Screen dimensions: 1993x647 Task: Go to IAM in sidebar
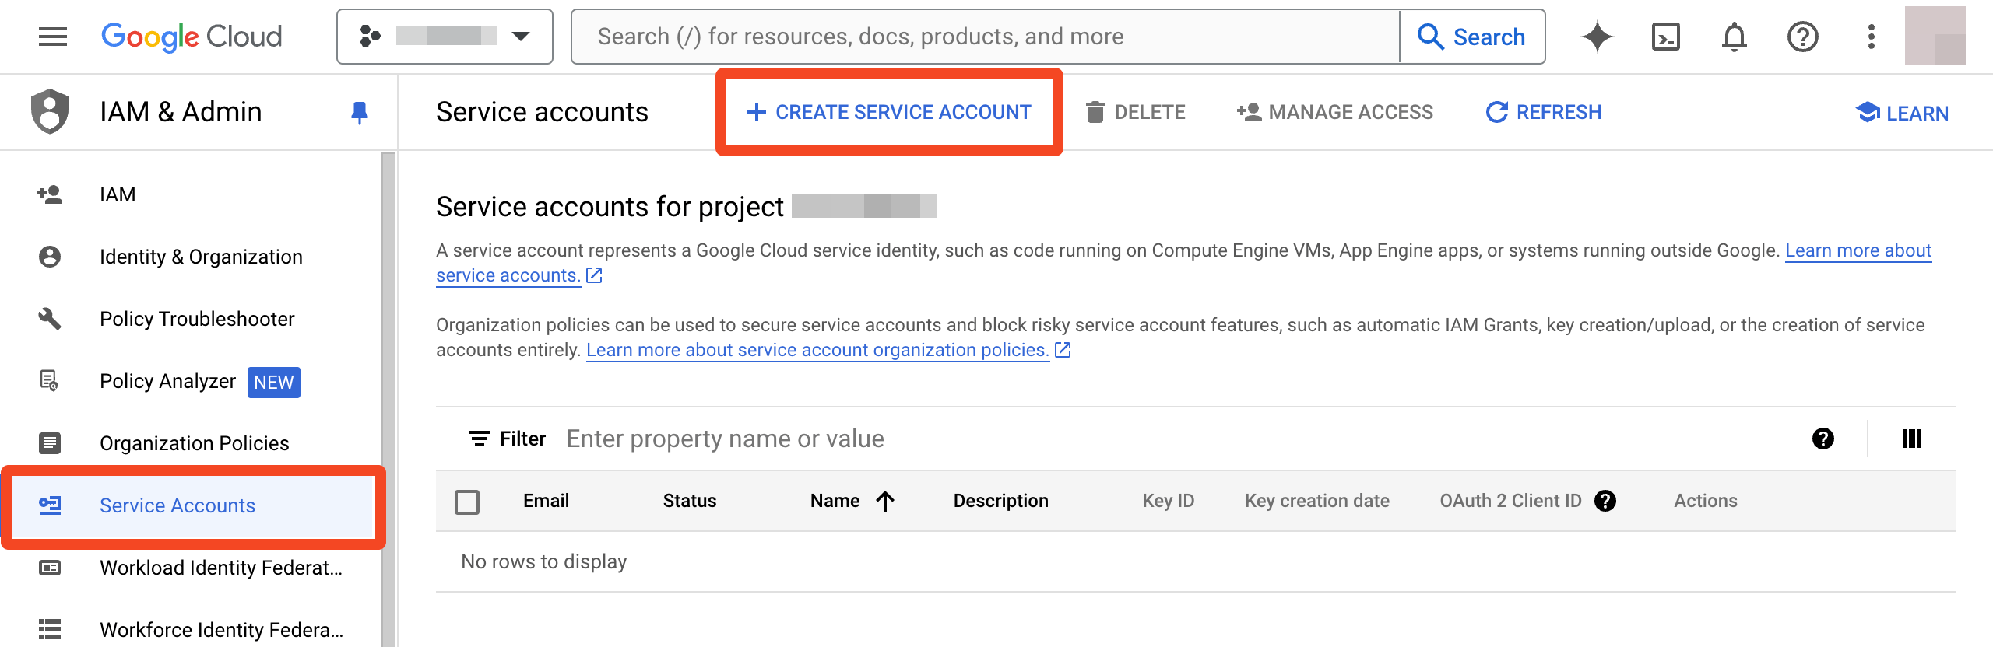(191, 194)
